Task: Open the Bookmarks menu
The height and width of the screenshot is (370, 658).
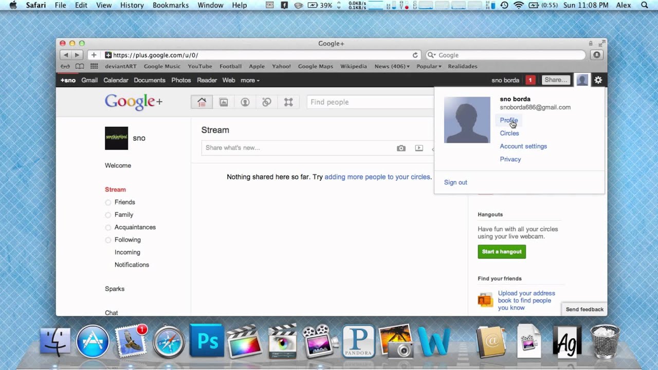Action: [x=171, y=5]
